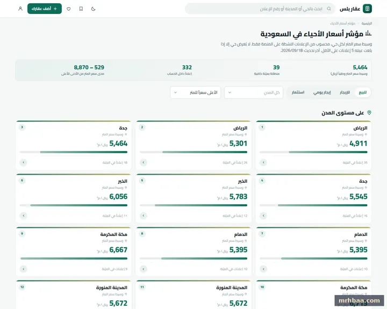Click rank badge 10 on مكة المكرمة card
The height and width of the screenshot is (309, 387).
(x=262, y=287)
